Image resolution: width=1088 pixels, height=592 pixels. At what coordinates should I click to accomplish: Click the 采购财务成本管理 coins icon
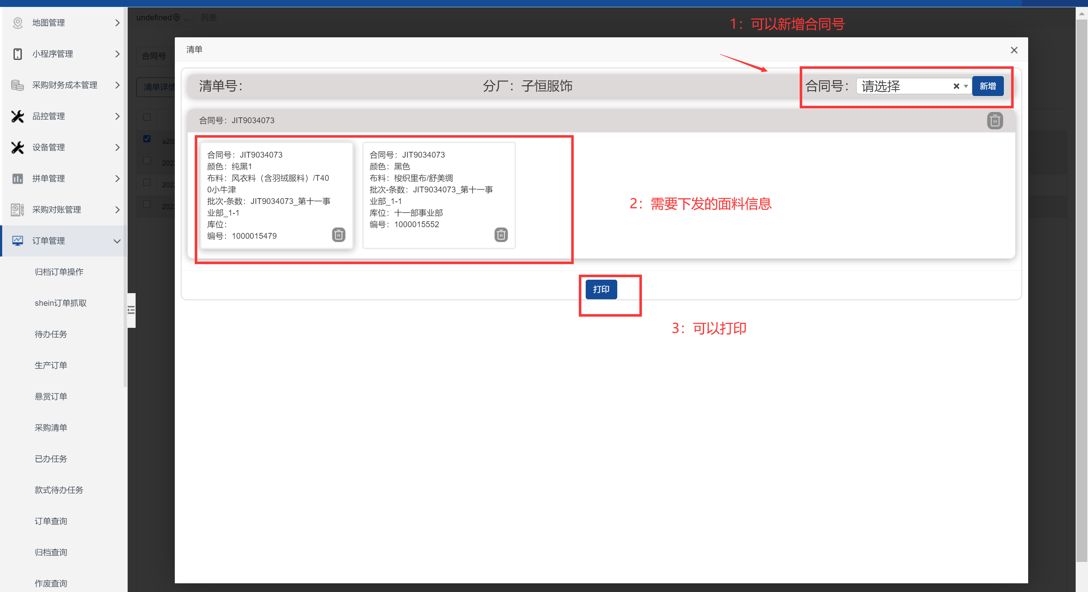[17, 85]
